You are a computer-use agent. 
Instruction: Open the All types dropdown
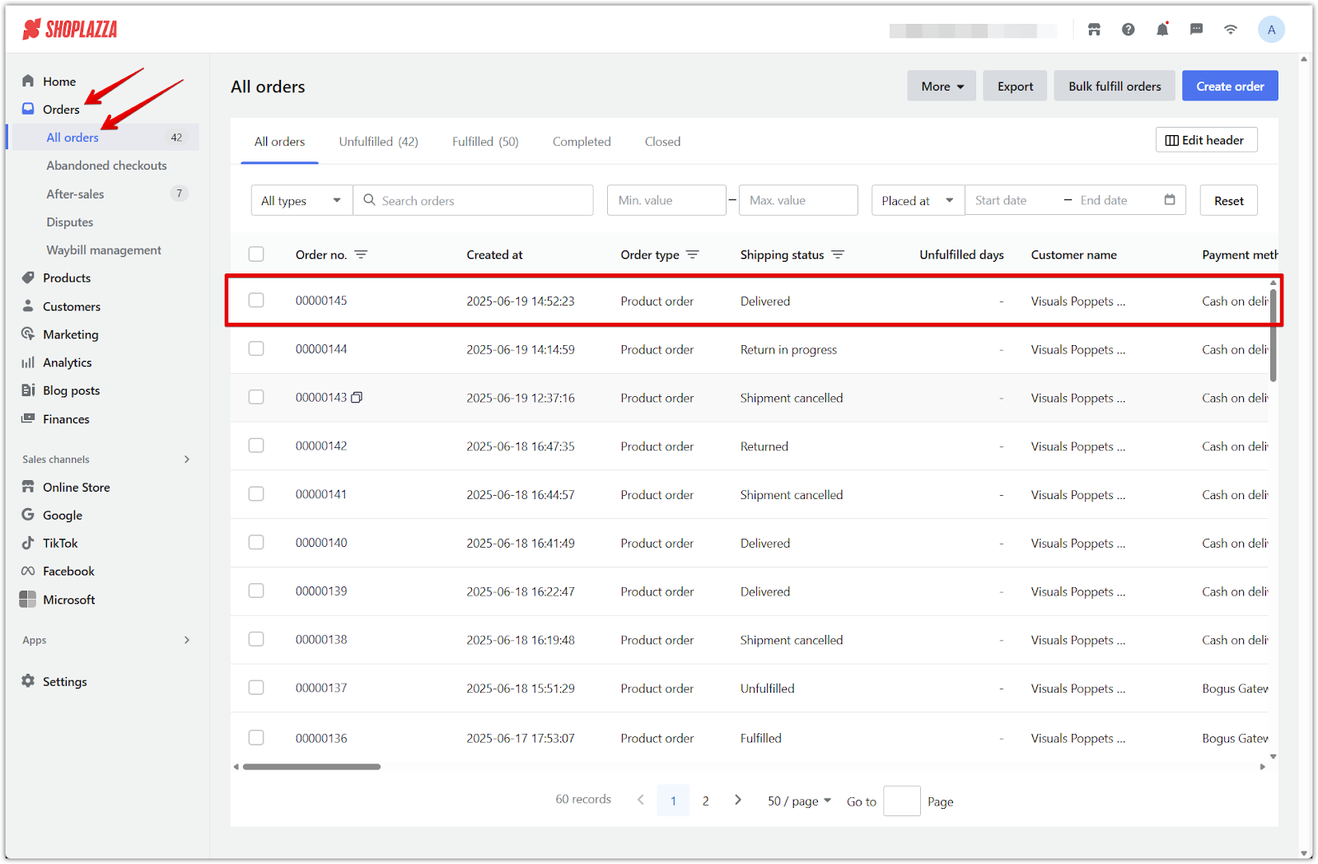pyautogui.click(x=301, y=200)
